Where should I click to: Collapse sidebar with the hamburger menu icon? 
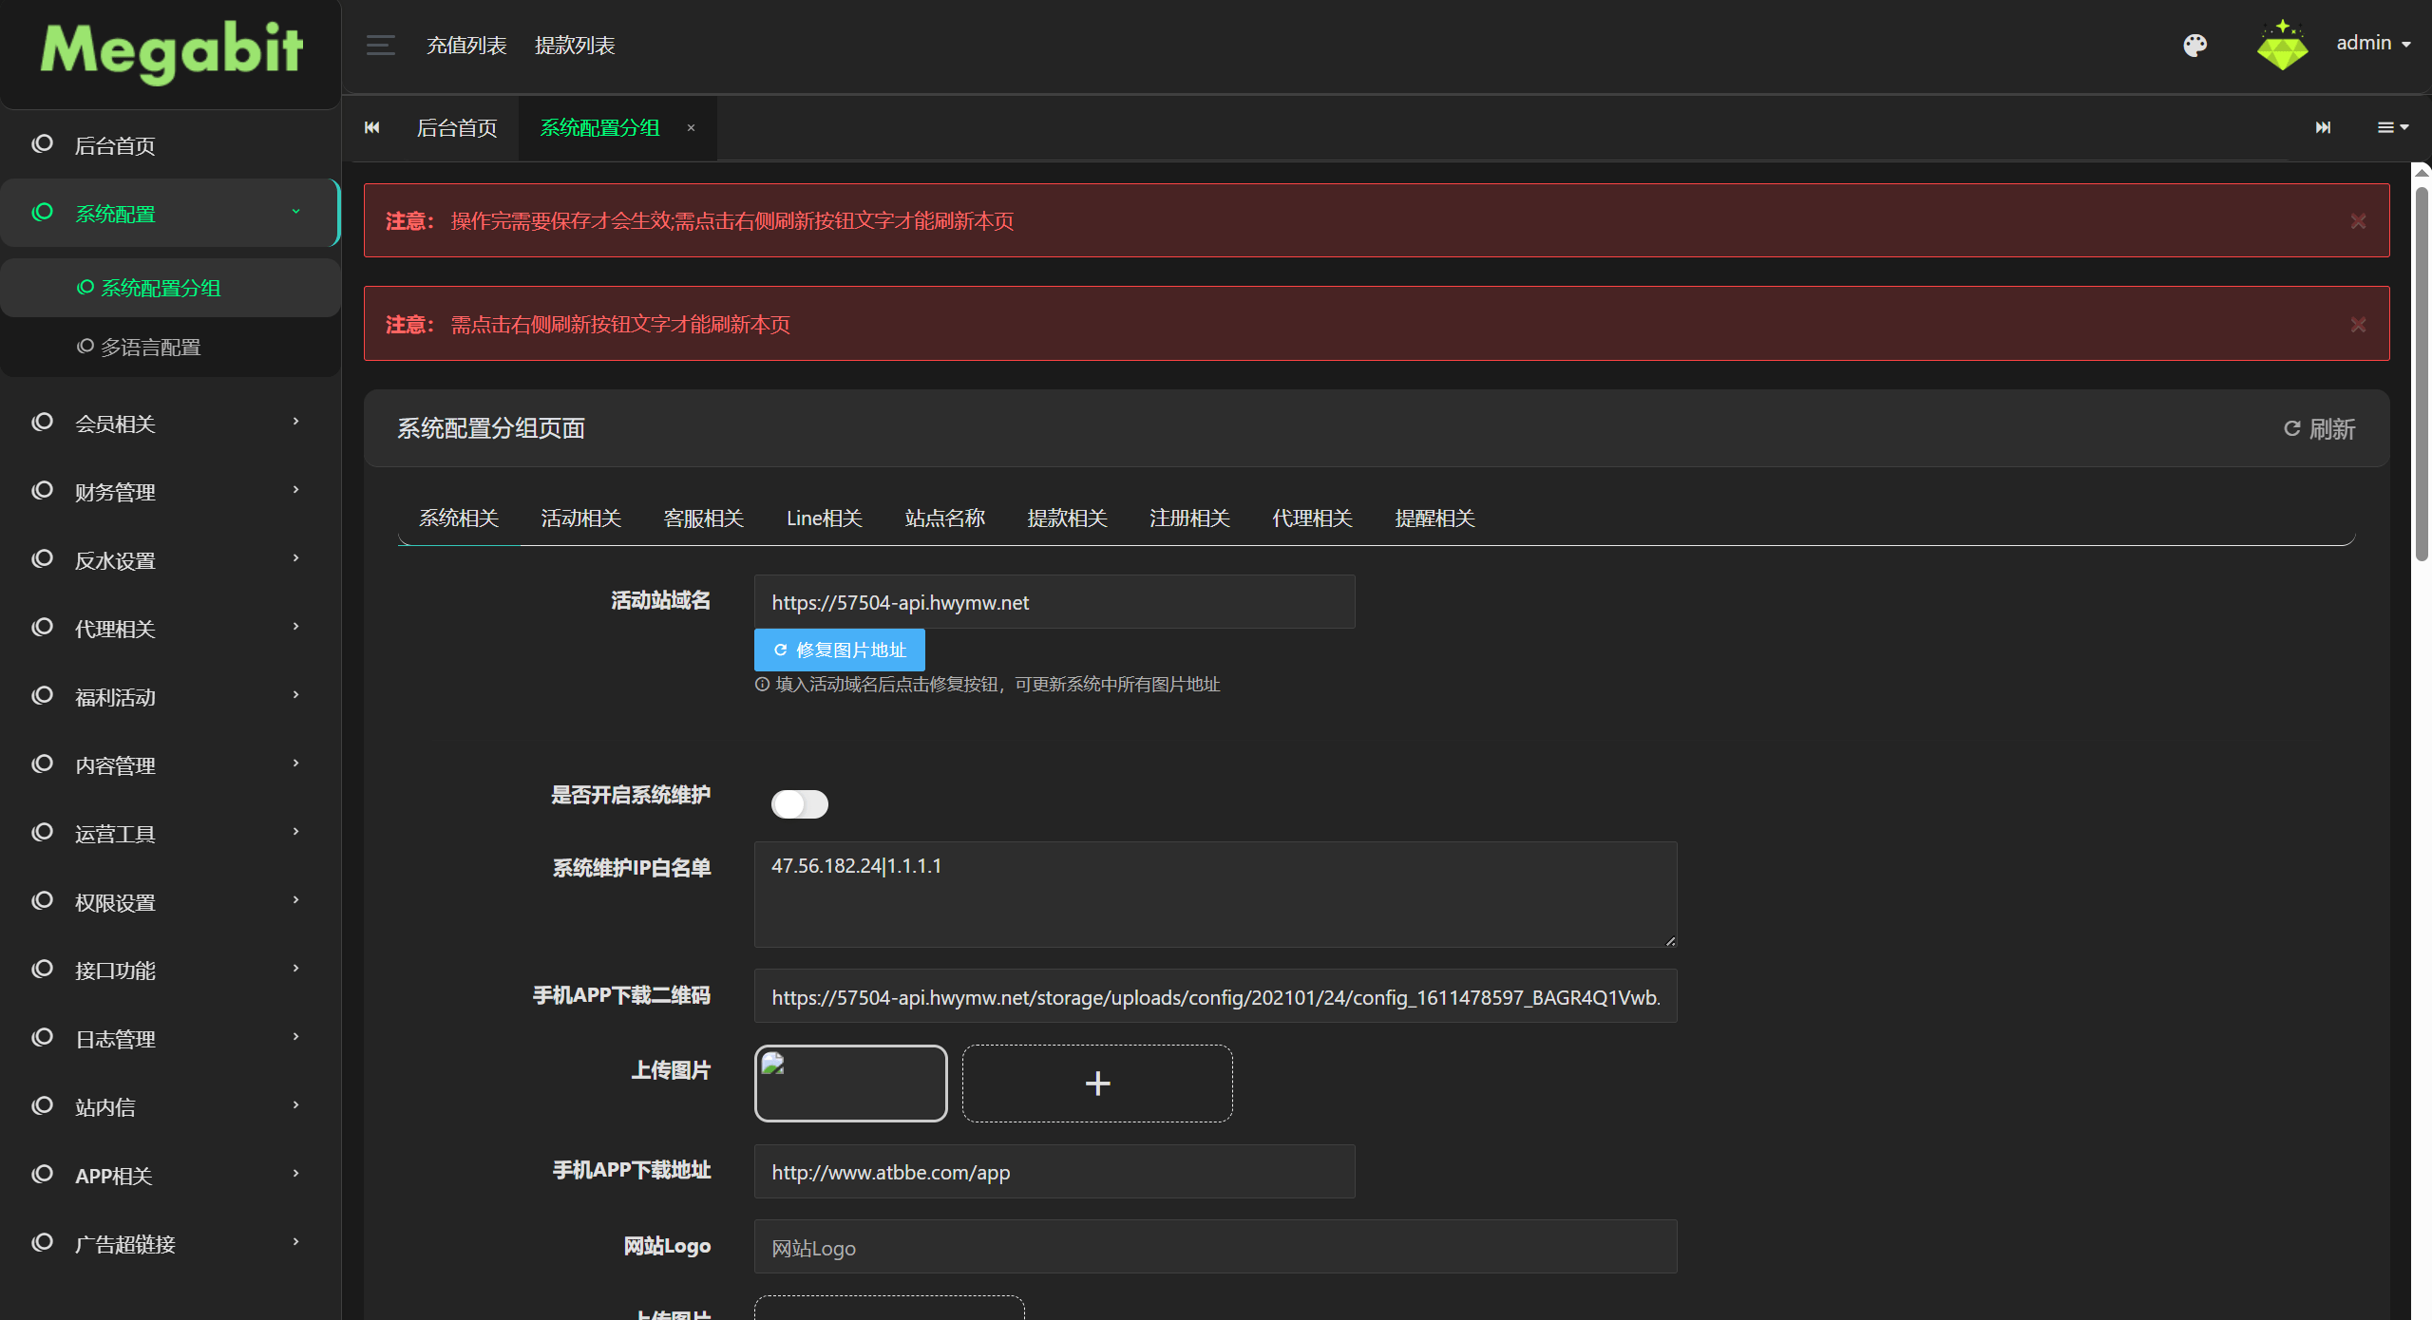pyautogui.click(x=381, y=45)
